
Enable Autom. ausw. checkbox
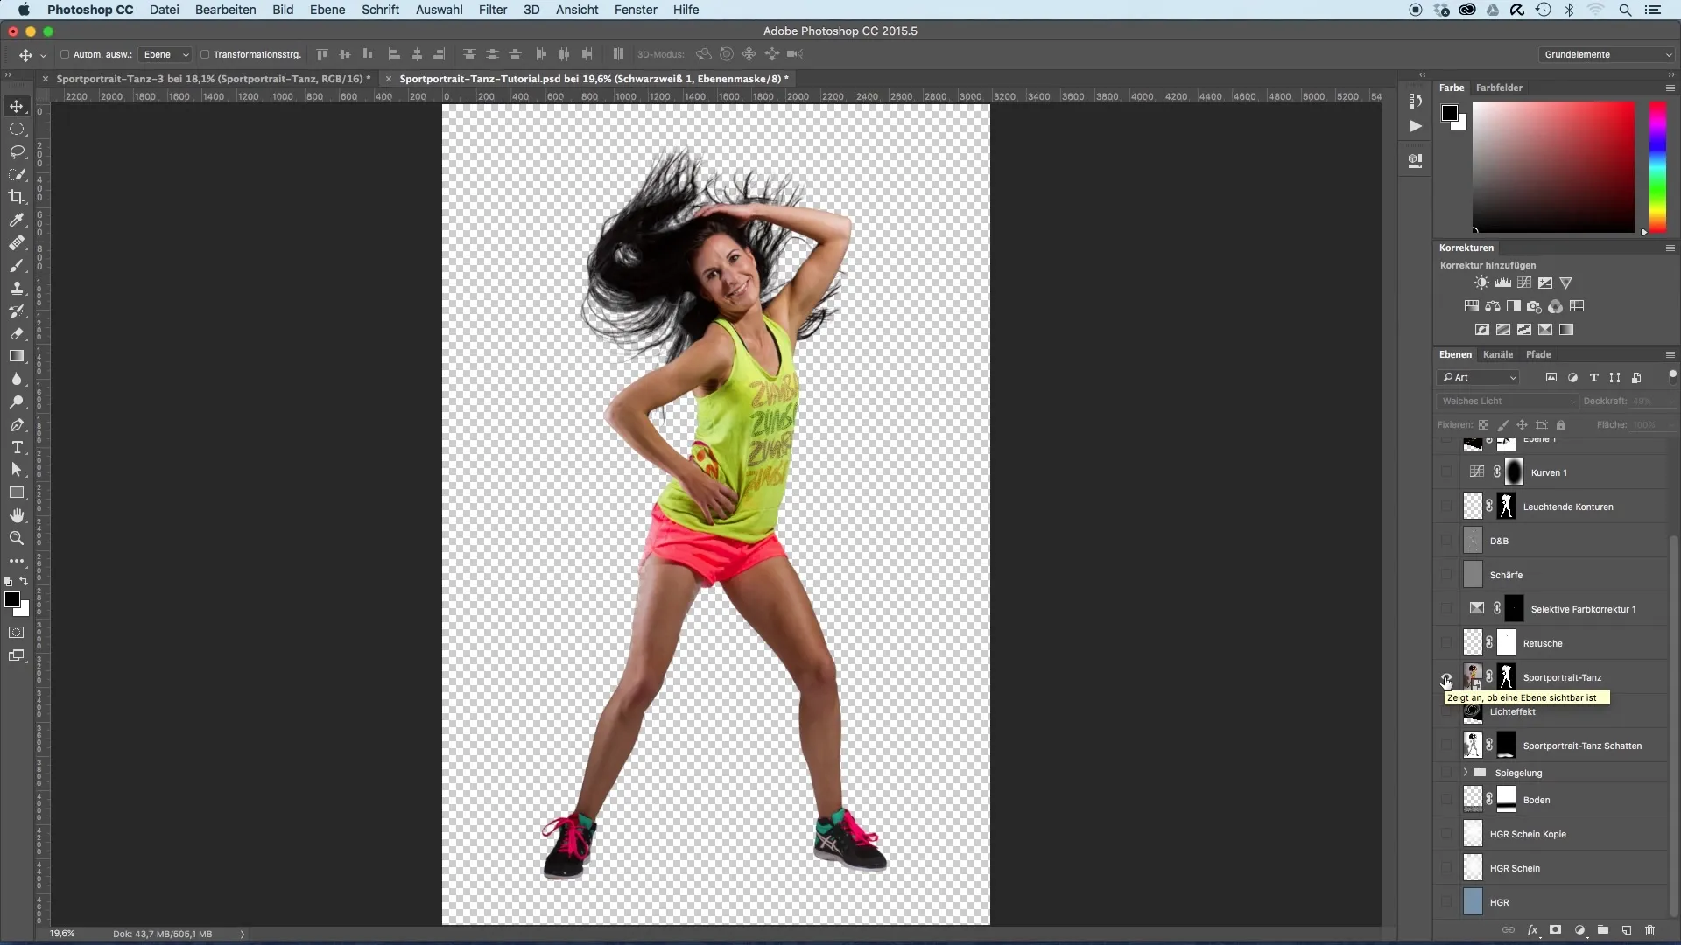65,54
